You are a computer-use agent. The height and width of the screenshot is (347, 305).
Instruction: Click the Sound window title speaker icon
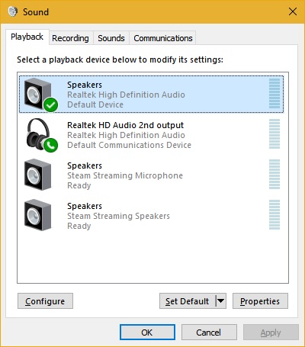coord(13,11)
